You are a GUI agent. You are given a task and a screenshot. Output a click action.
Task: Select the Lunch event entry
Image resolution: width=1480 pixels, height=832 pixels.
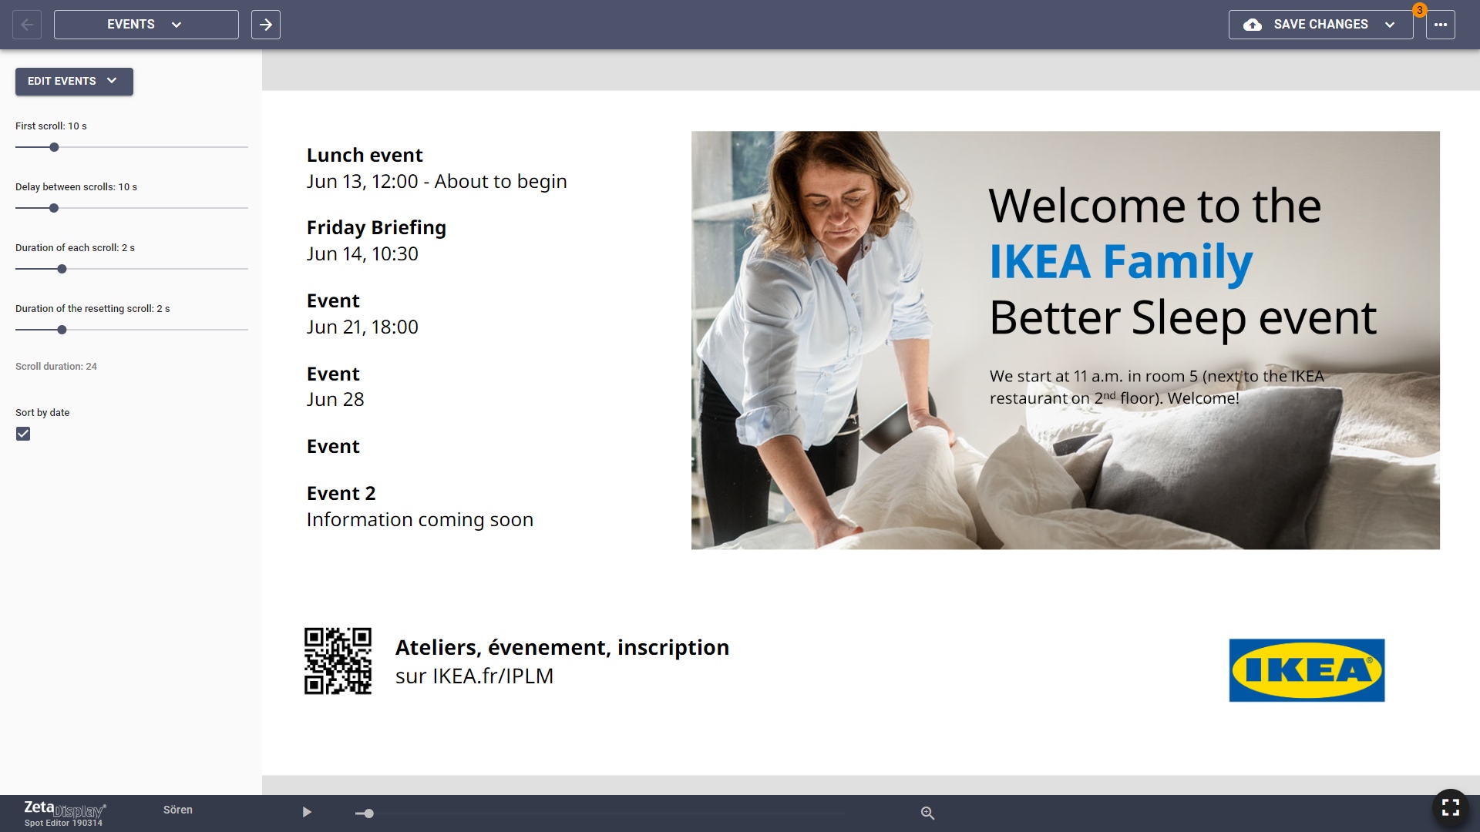point(364,156)
